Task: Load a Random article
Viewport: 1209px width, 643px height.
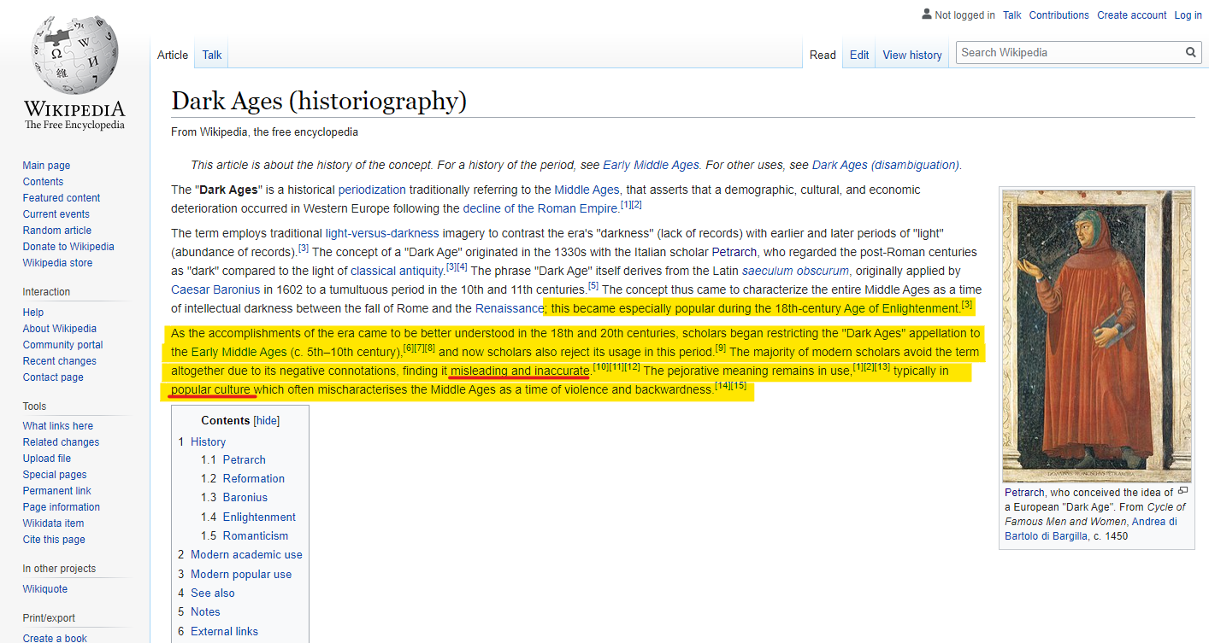Action: tap(57, 231)
